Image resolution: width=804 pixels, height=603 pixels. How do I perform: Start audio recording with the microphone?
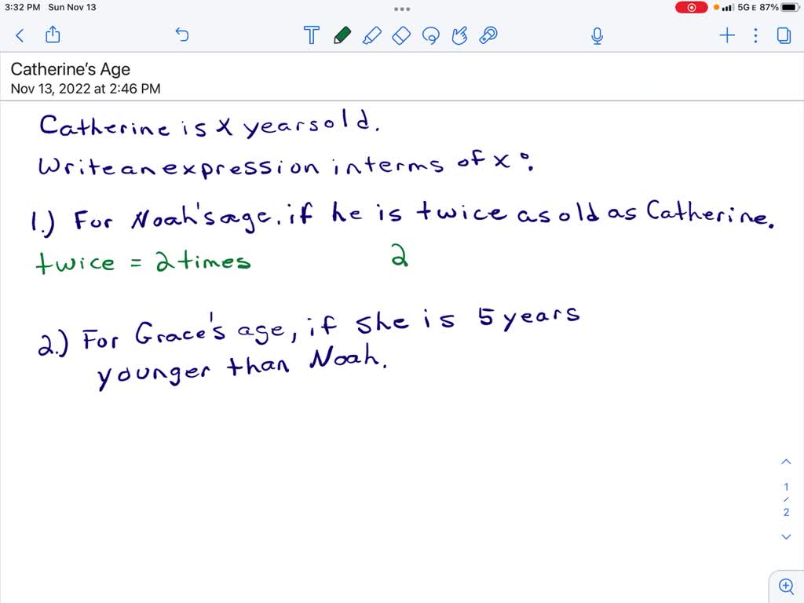click(597, 35)
